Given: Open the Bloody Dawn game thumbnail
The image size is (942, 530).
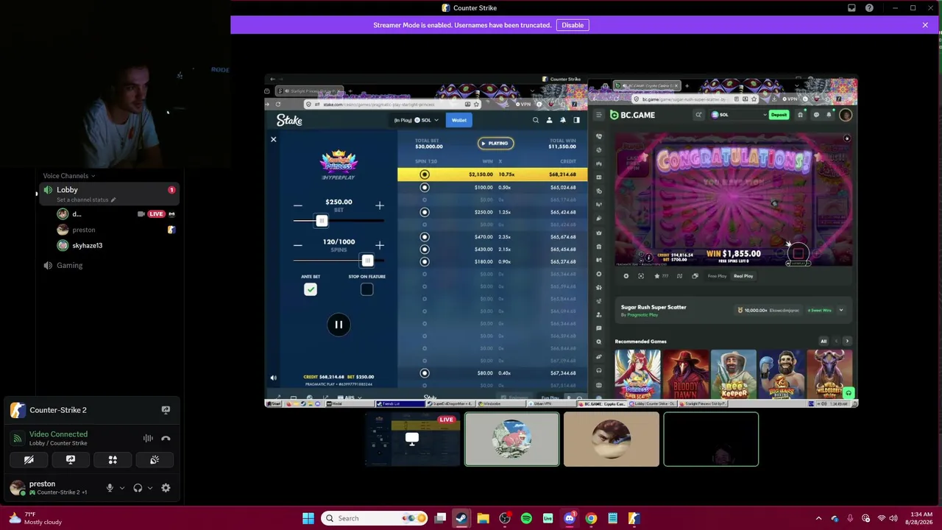Looking at the screenshot, I should (686, 375).
